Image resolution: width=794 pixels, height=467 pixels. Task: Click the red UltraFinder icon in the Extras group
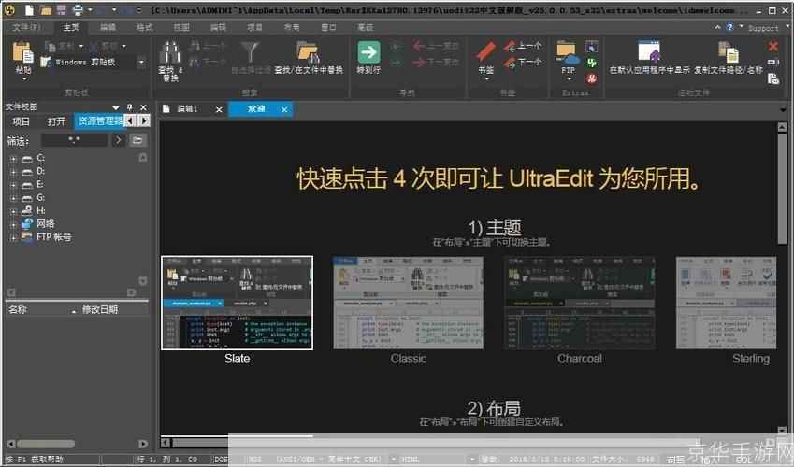tap(591, 78)
